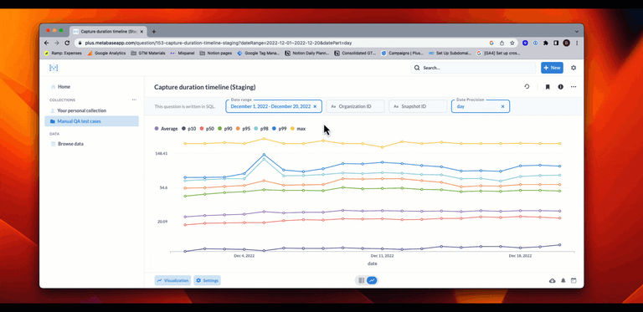Close the Capture duration timeline tab
Screen dimensions: 643x312
point(141,32)
